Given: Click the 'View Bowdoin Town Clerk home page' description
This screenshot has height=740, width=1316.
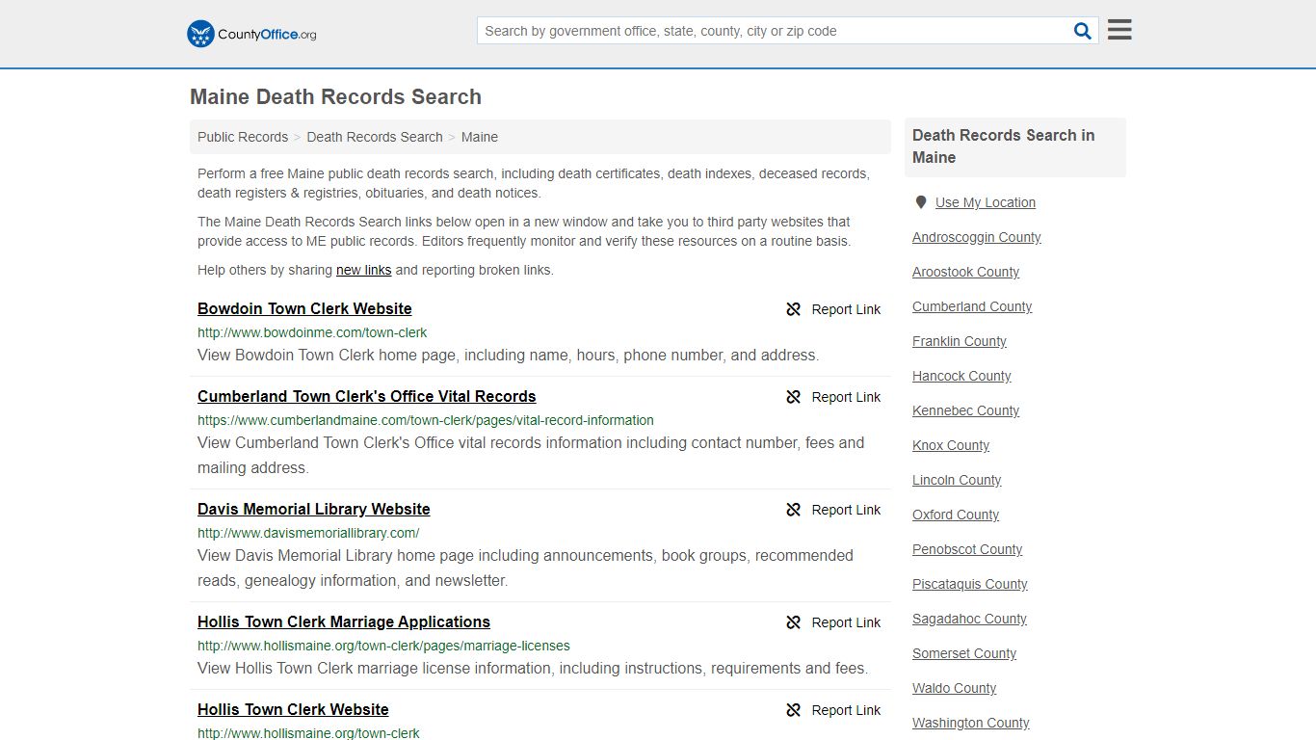Looking at the screenshot, I should [x=509, y=355].
